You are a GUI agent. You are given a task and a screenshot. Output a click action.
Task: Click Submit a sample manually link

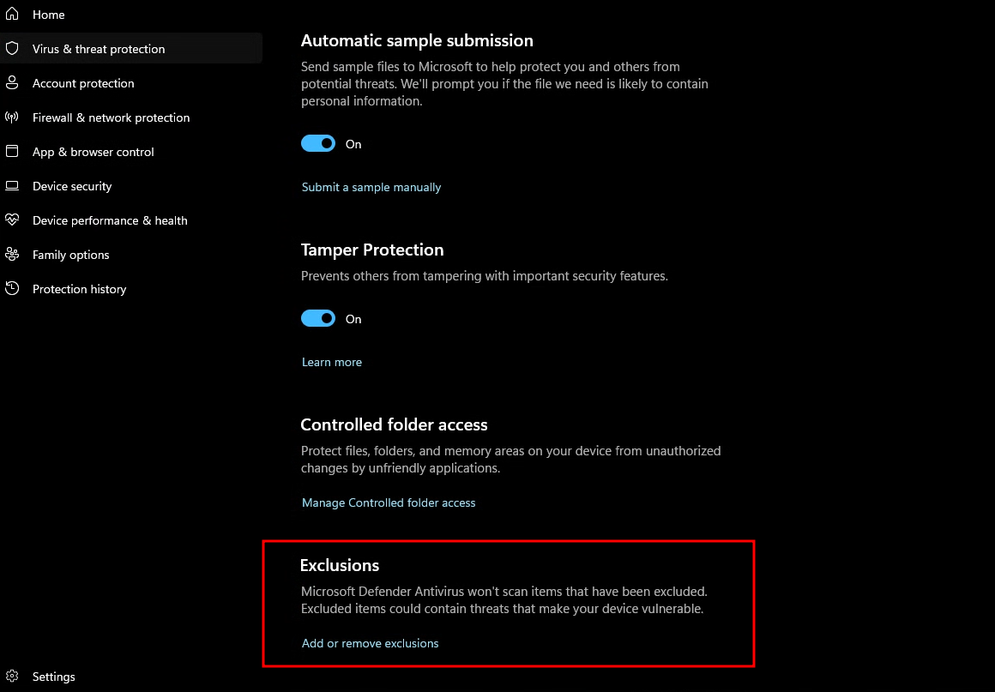pyautogui.click(x=371, y=187)
